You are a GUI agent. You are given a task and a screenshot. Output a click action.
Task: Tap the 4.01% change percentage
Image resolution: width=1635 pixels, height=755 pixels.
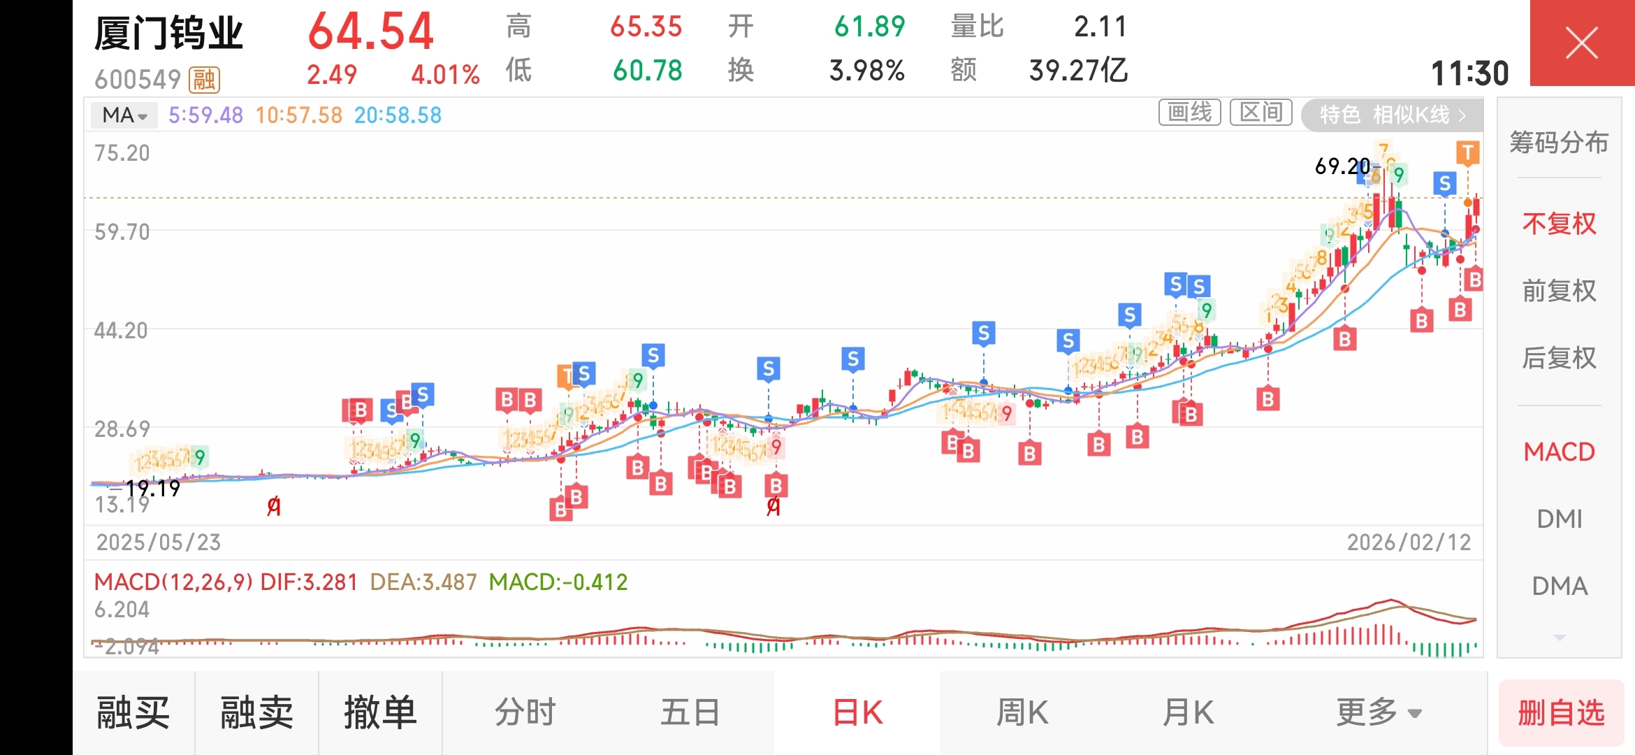[x=446, y=74]
